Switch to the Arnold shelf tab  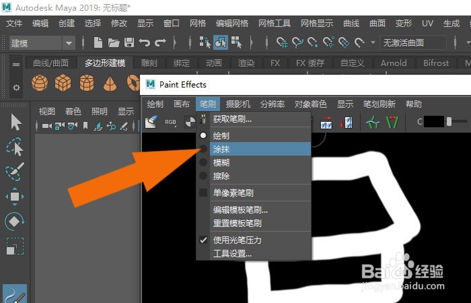394,63
